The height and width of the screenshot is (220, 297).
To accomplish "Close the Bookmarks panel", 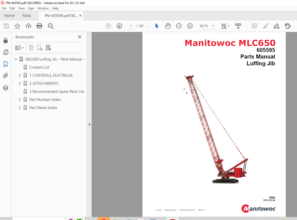I will point(80,37).
